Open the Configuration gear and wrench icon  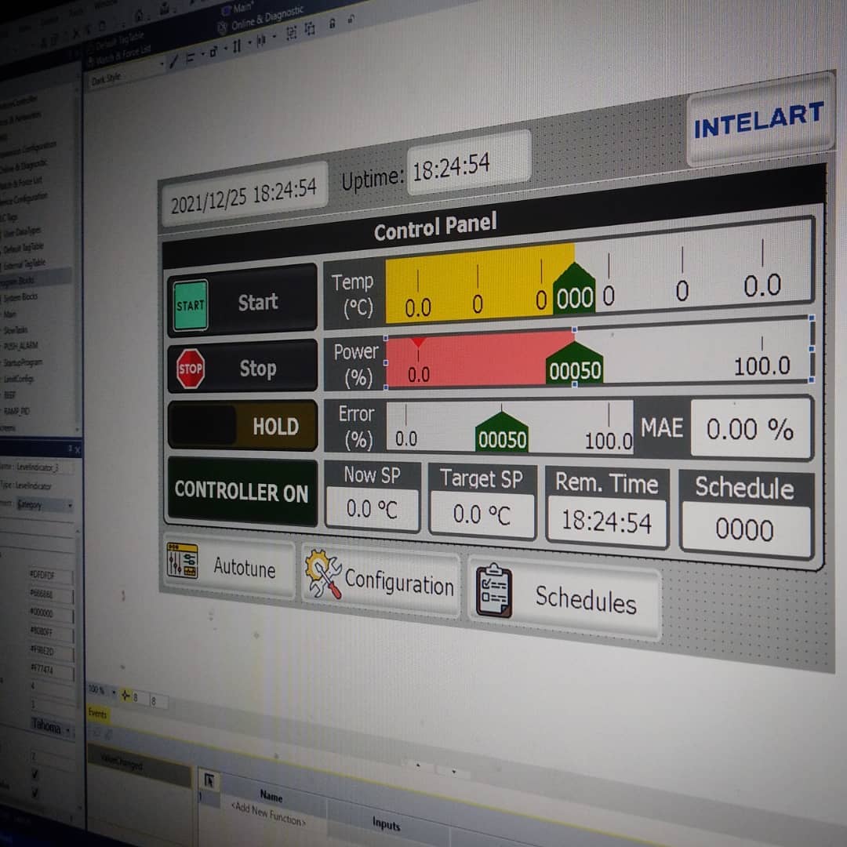click(322, 574)
